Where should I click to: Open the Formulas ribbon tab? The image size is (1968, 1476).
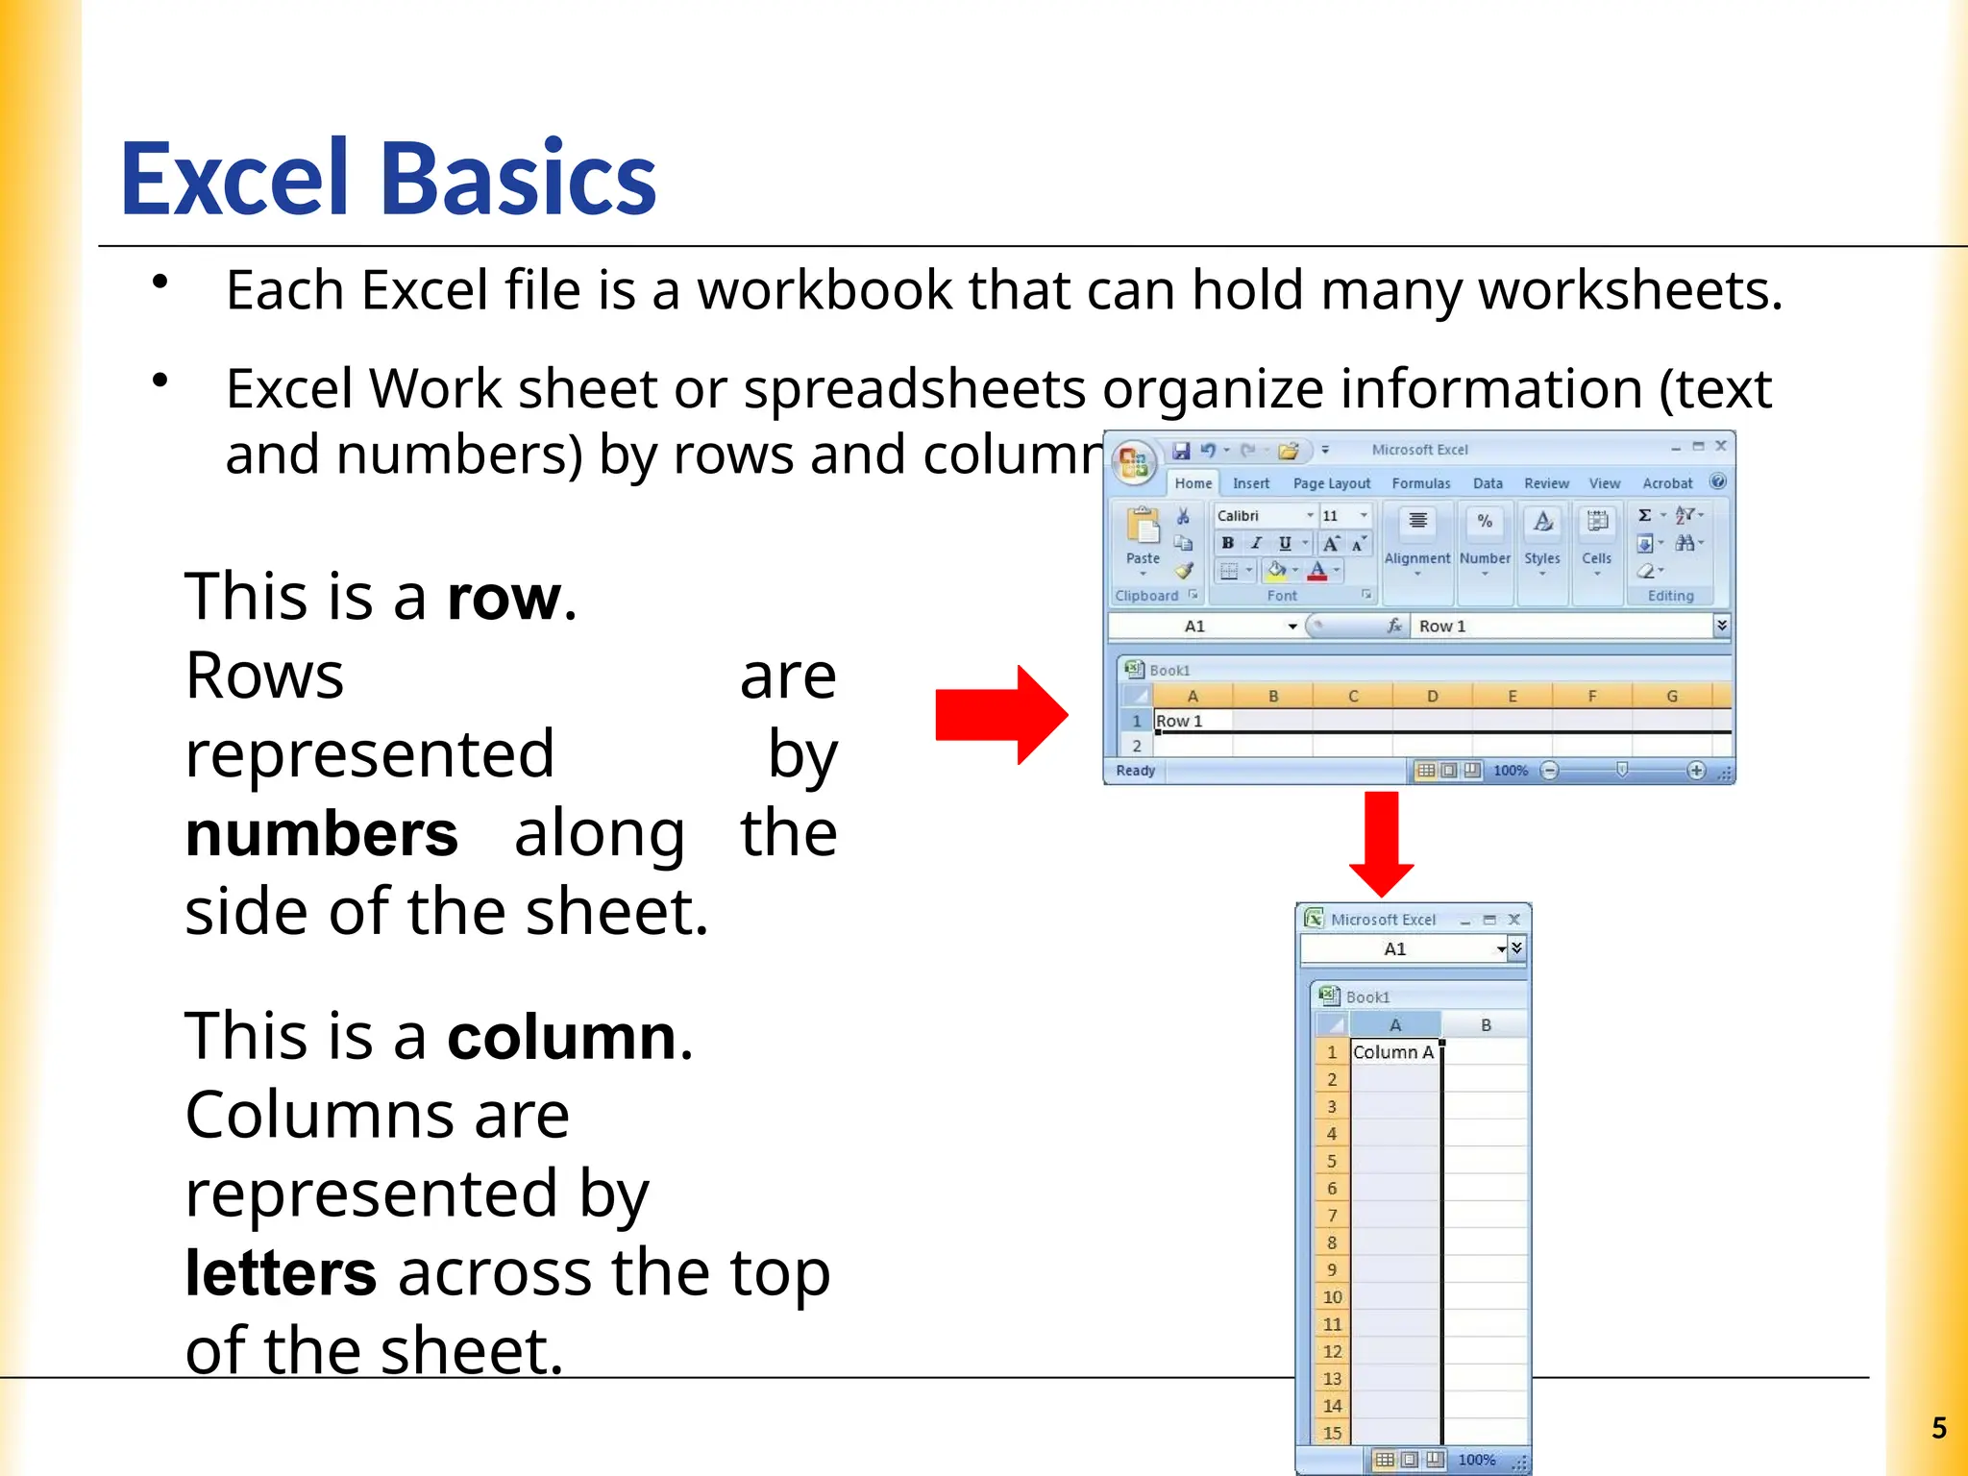pos(1420,483)
